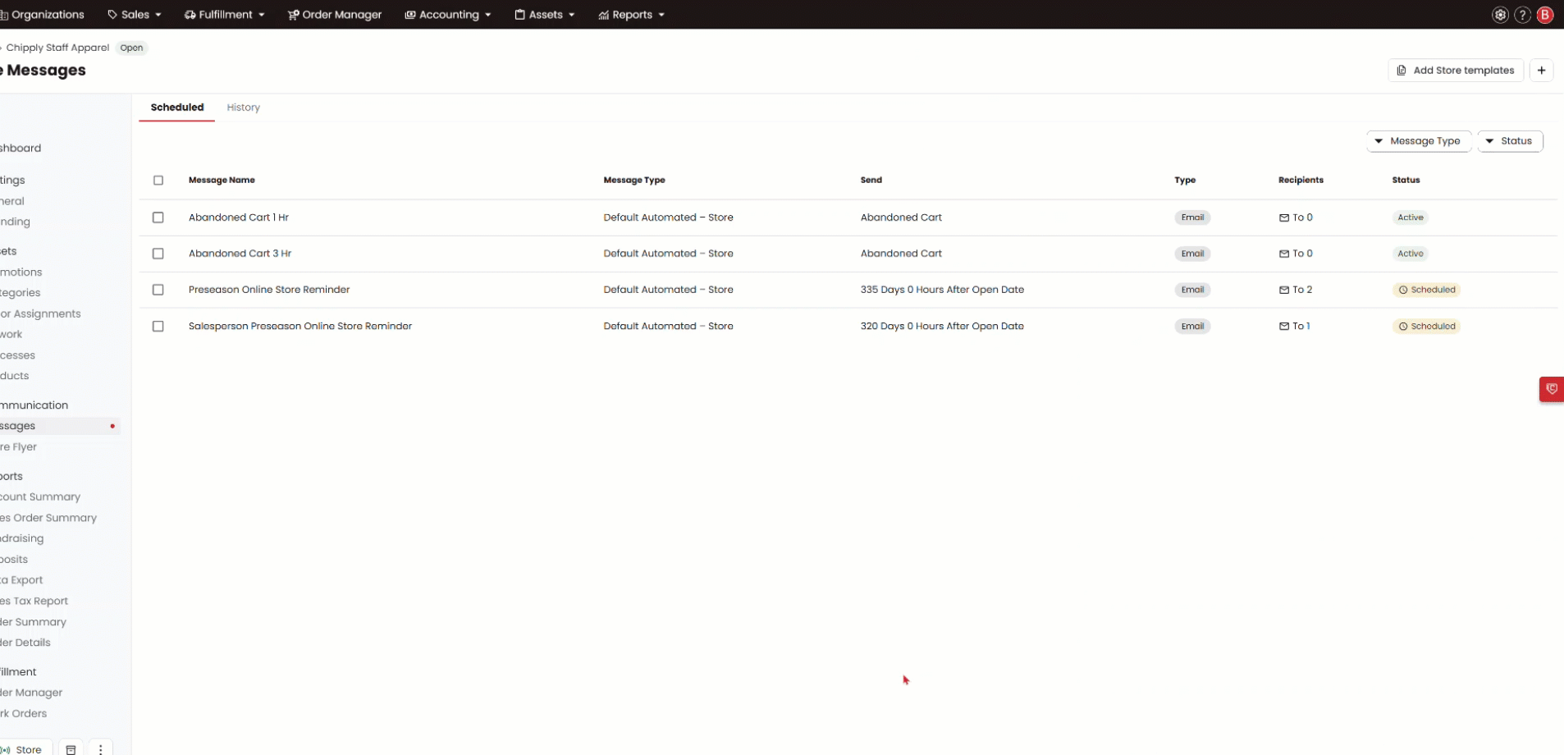
Task: Open the Message Type filter dropdown
Action: (1418, 141)
